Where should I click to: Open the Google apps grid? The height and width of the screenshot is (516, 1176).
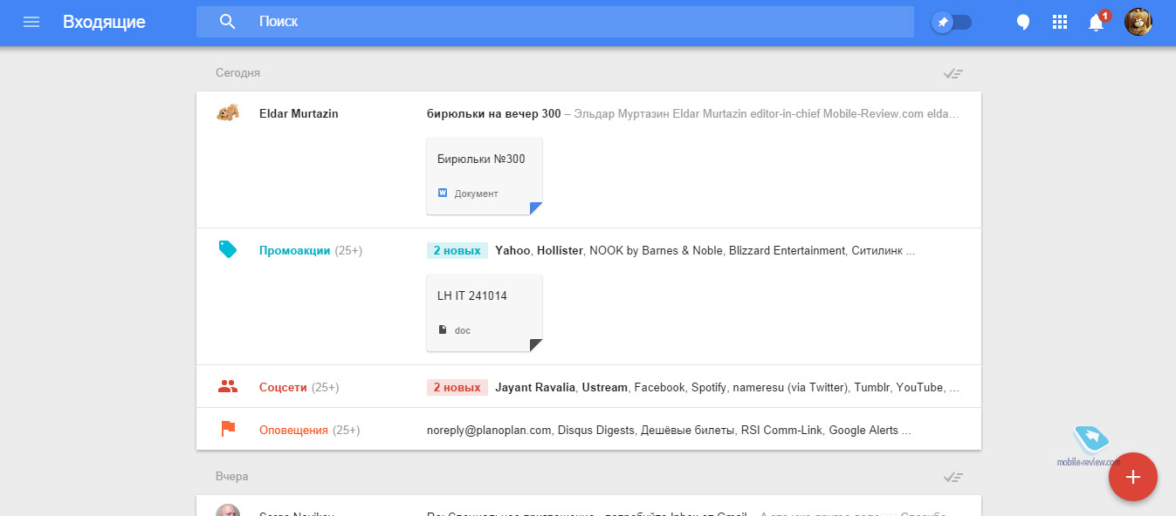pyautogui.click(x=1060, y=23)
